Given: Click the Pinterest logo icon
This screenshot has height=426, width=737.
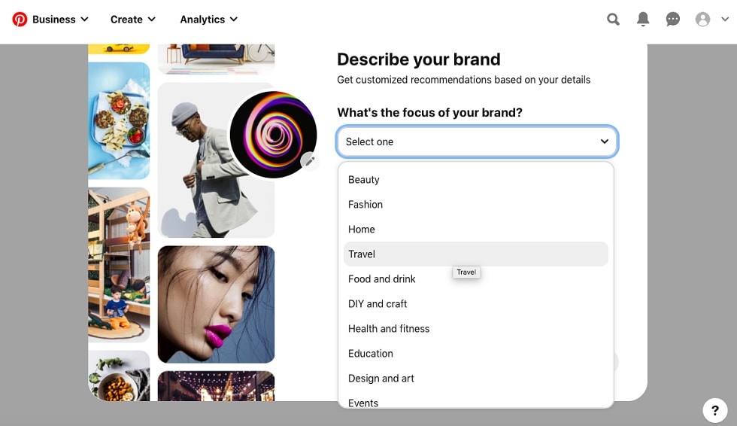Looking at the screenshot, I should (20, 20).
